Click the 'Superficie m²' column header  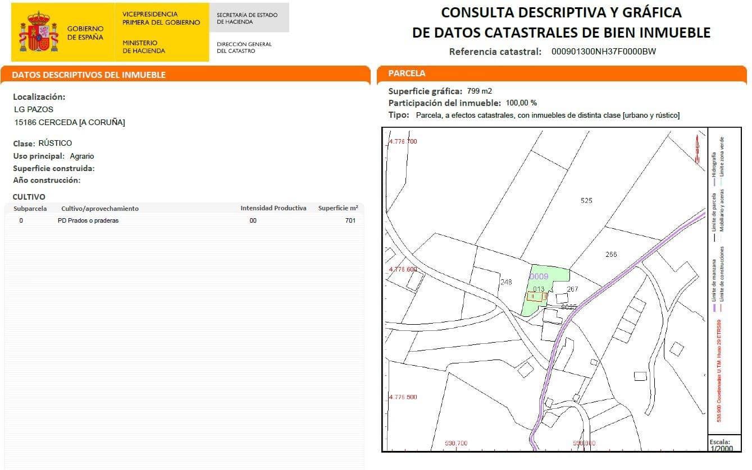(x=338, y=208)
